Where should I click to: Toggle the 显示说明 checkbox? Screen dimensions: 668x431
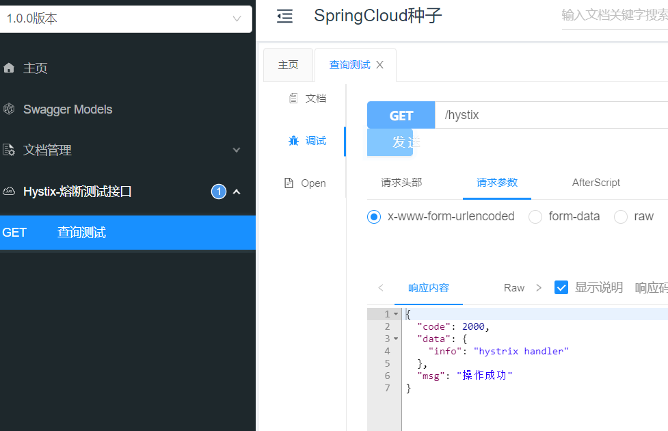tap(561, 288)
